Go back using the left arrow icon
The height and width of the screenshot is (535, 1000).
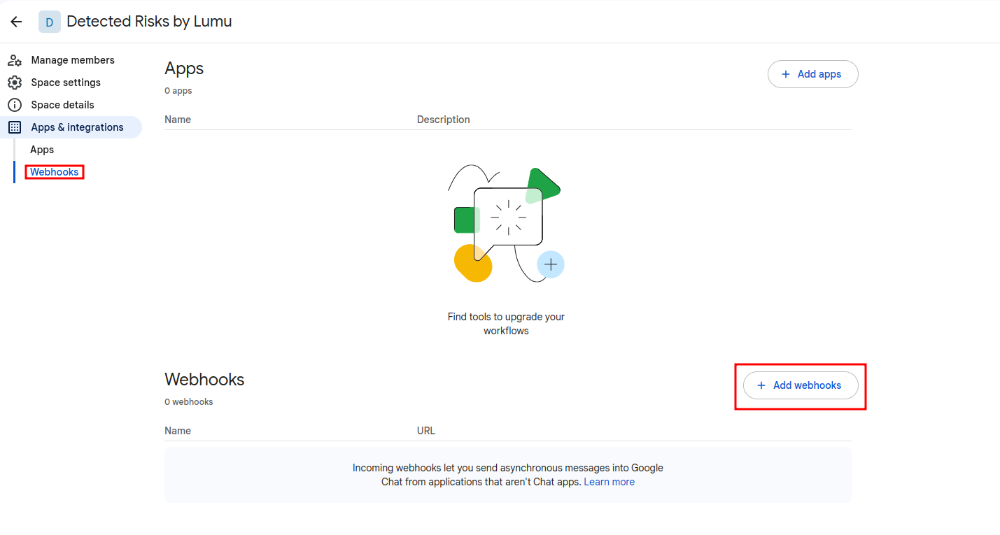click(x=16, y=22)
